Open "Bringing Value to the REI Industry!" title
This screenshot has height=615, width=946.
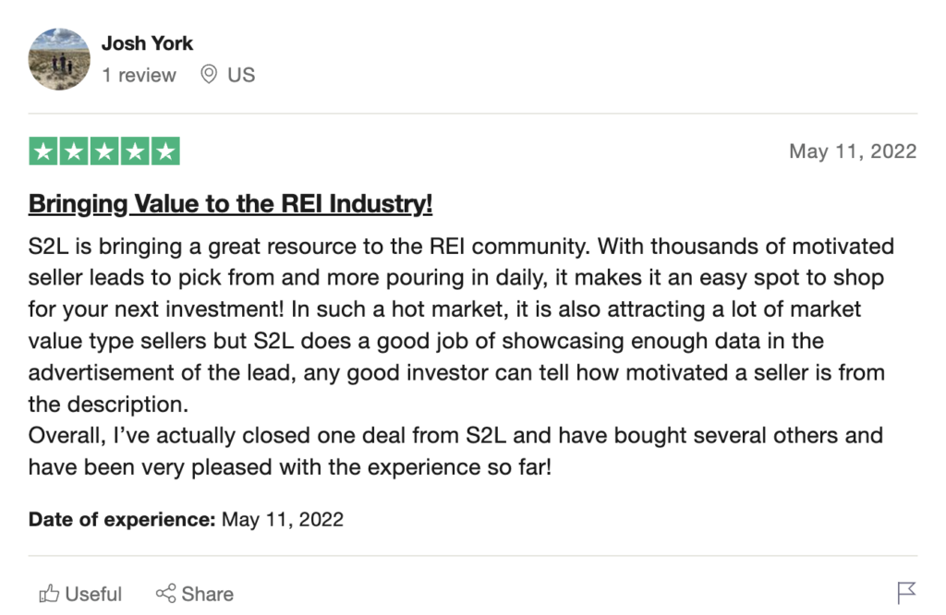(x=230, y=203)
